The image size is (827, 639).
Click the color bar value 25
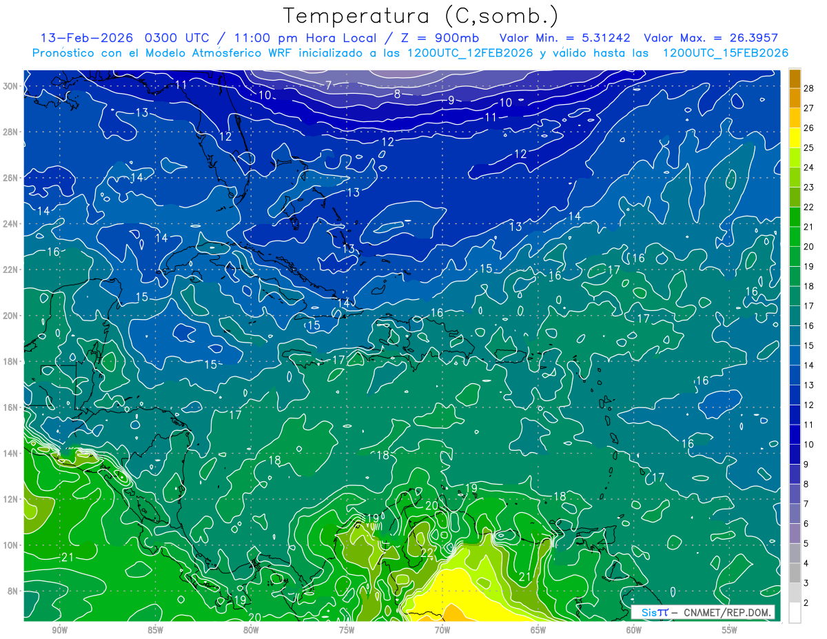click(810, 148)
